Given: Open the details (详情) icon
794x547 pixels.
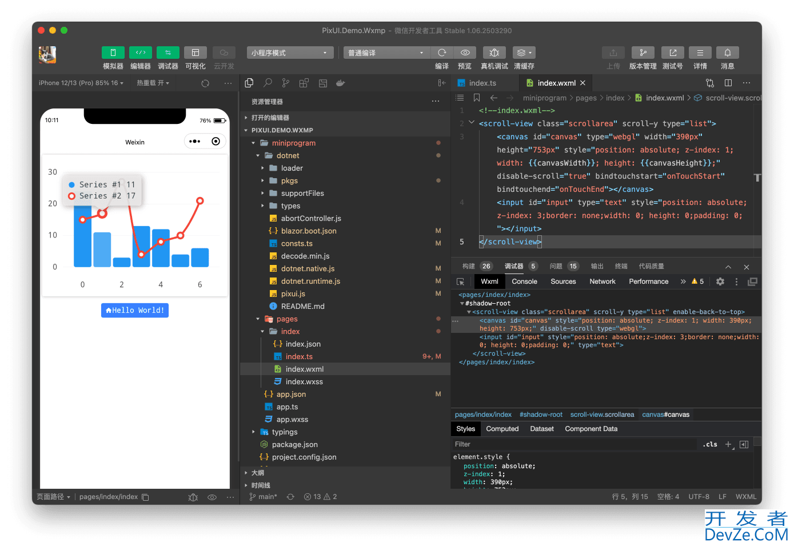Looking at the screenshot, I should tap(700, 53).
